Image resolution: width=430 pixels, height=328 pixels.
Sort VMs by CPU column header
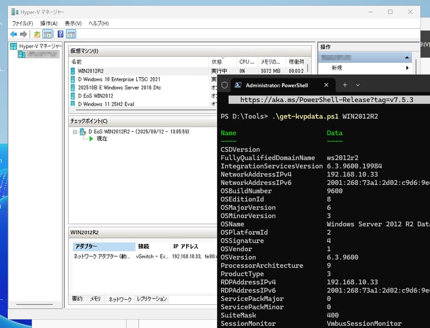pos(247,62)
